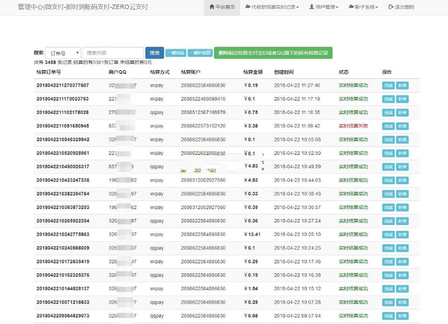Focus the 搜索内容 search input field
Viewport: 448px width, 324px height.
[113, 53]
